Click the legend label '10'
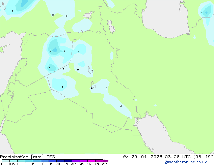The width and height of the screenshot is (214, 165). click(x=42, y=164)
